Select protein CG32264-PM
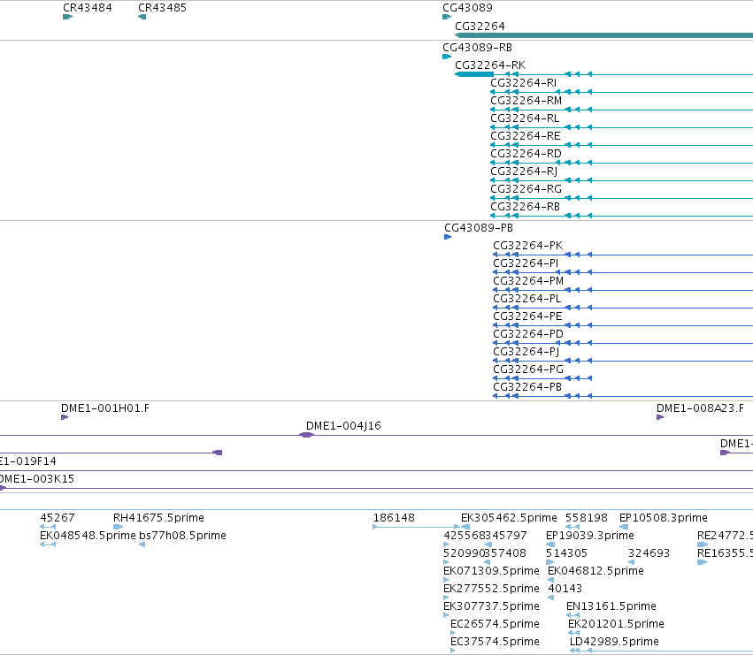The image size is (753, 655). [623, 290]
